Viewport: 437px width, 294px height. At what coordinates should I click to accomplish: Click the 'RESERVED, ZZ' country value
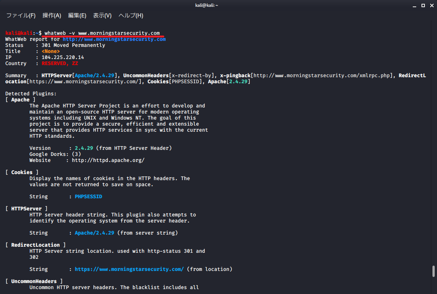(60, 64)
